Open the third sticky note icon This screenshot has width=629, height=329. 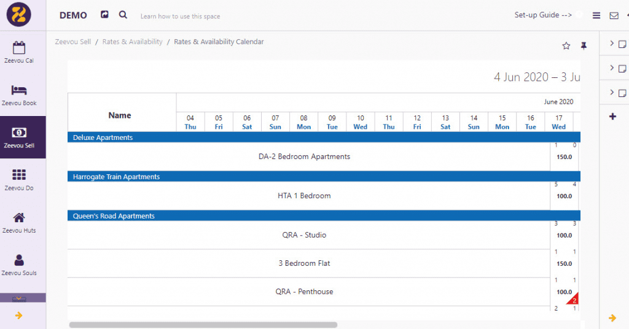tap(622, 93)
